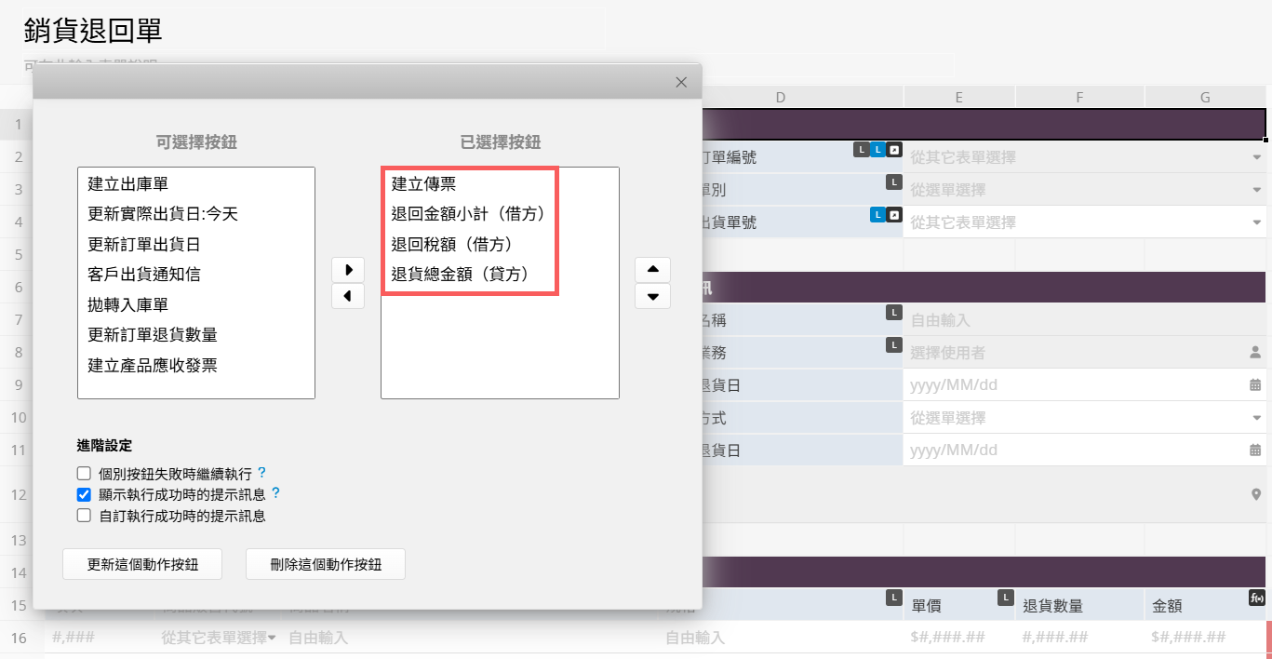This screenshot has height=659, width=1272.
Task: Open the 訂單編號 從其它表單選擇 dropdown arrow
Action: click(1256, 157)
